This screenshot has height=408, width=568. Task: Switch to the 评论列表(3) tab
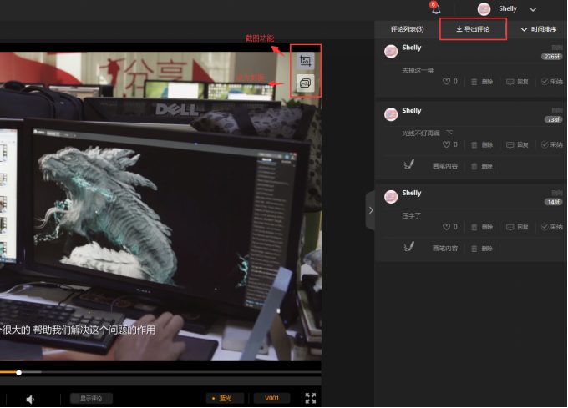coord(407,29)
